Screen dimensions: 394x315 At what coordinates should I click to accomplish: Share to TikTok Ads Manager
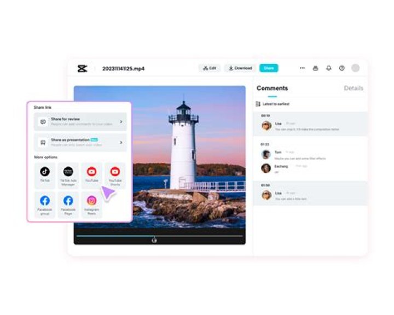(68, 176)
